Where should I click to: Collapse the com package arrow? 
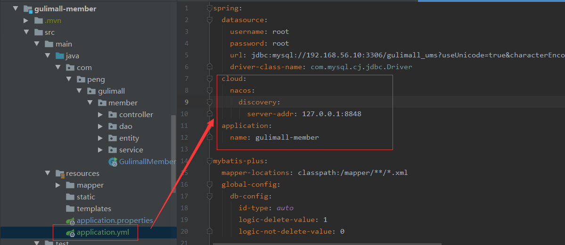click(x=58, y=68)
